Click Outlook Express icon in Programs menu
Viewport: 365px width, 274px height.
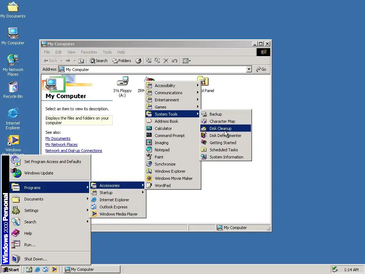[x=94, y=207]
